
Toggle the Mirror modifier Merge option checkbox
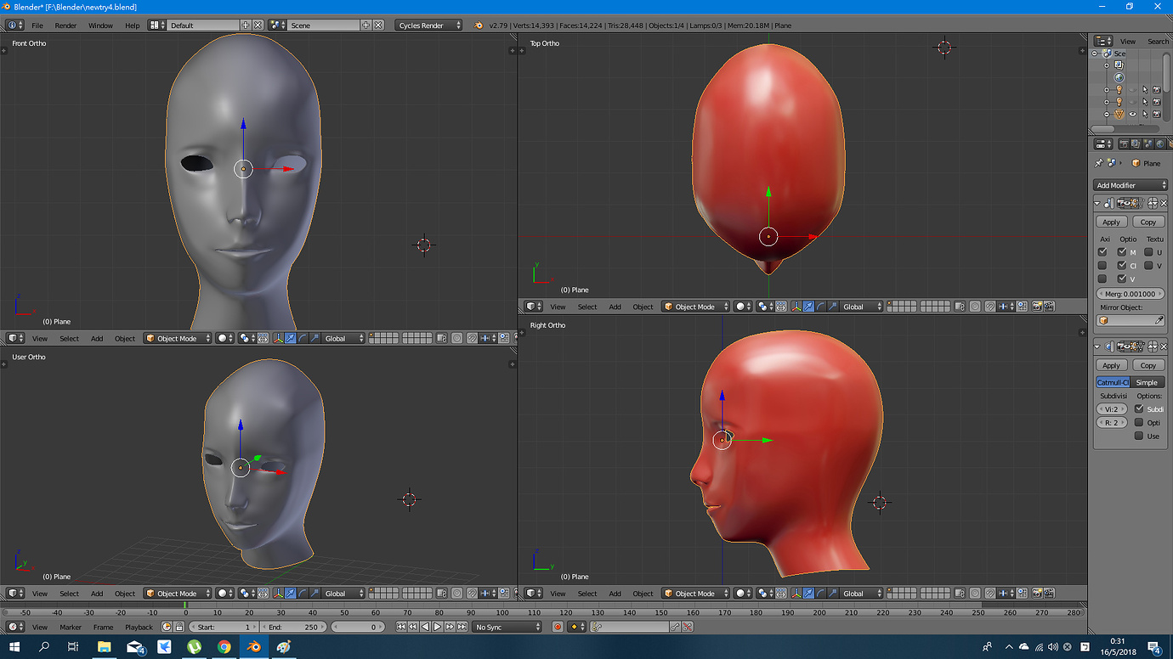pos(1122,252)
